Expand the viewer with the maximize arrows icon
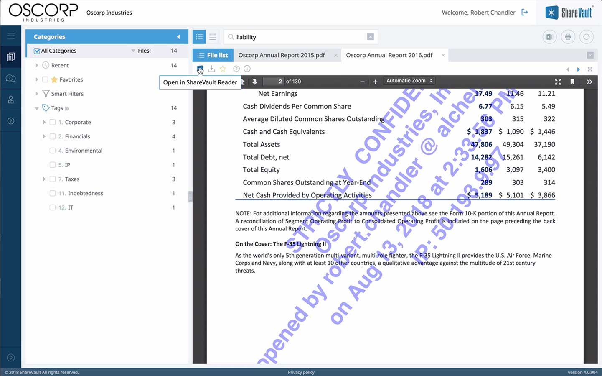 click(x=590, y=69)
